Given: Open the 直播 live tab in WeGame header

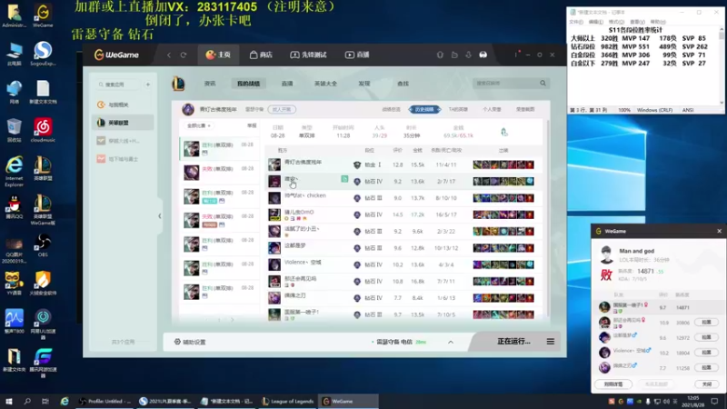Looking at the screenshot, I should click(357, 55).
